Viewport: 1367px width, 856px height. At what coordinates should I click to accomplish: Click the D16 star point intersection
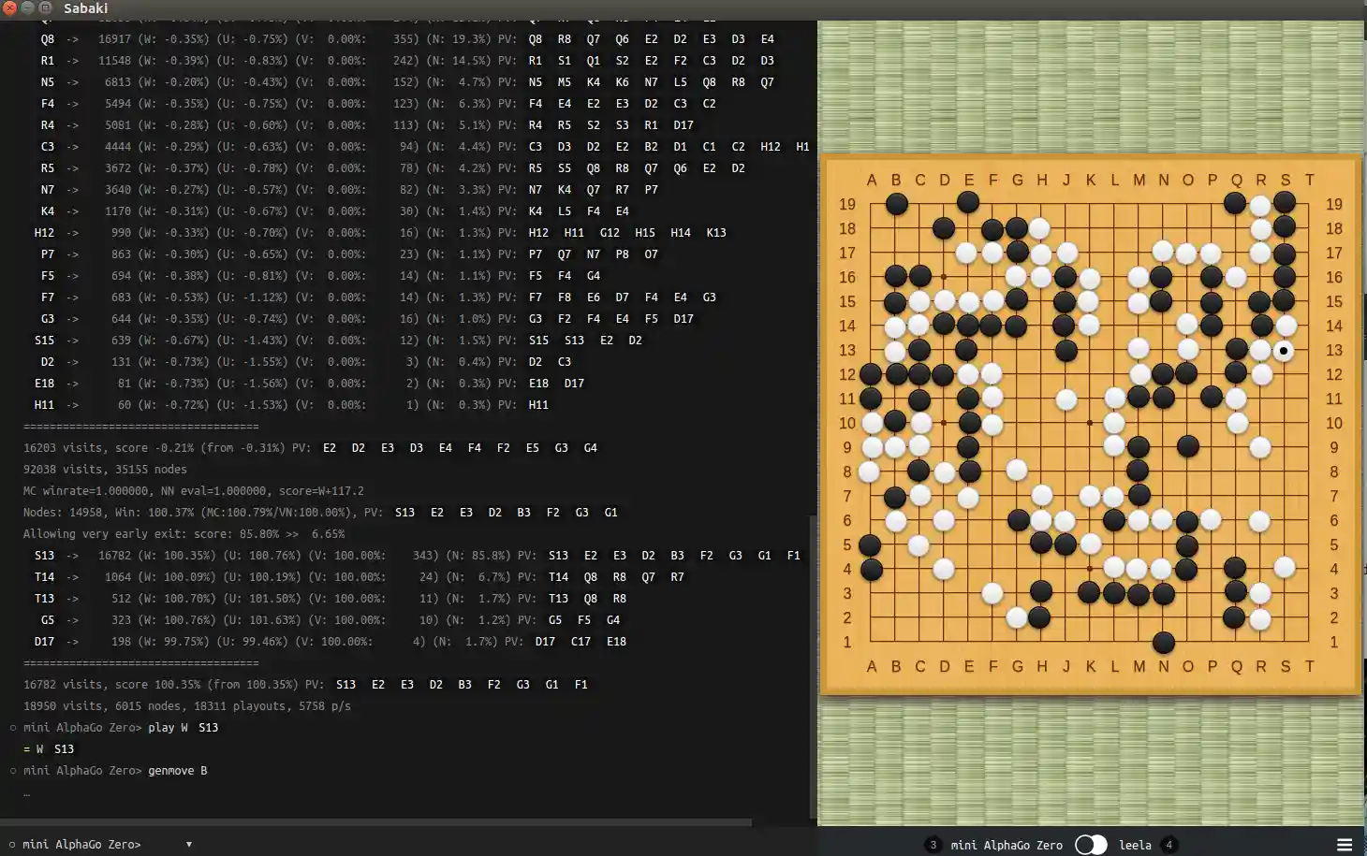[944, 277]
